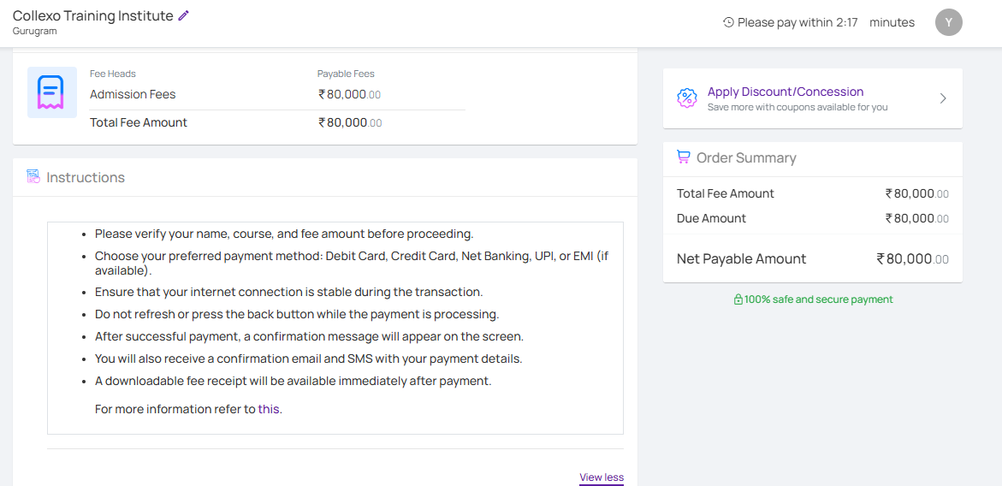
Task: Click the Instructions section icon
Action: (33, 177)
